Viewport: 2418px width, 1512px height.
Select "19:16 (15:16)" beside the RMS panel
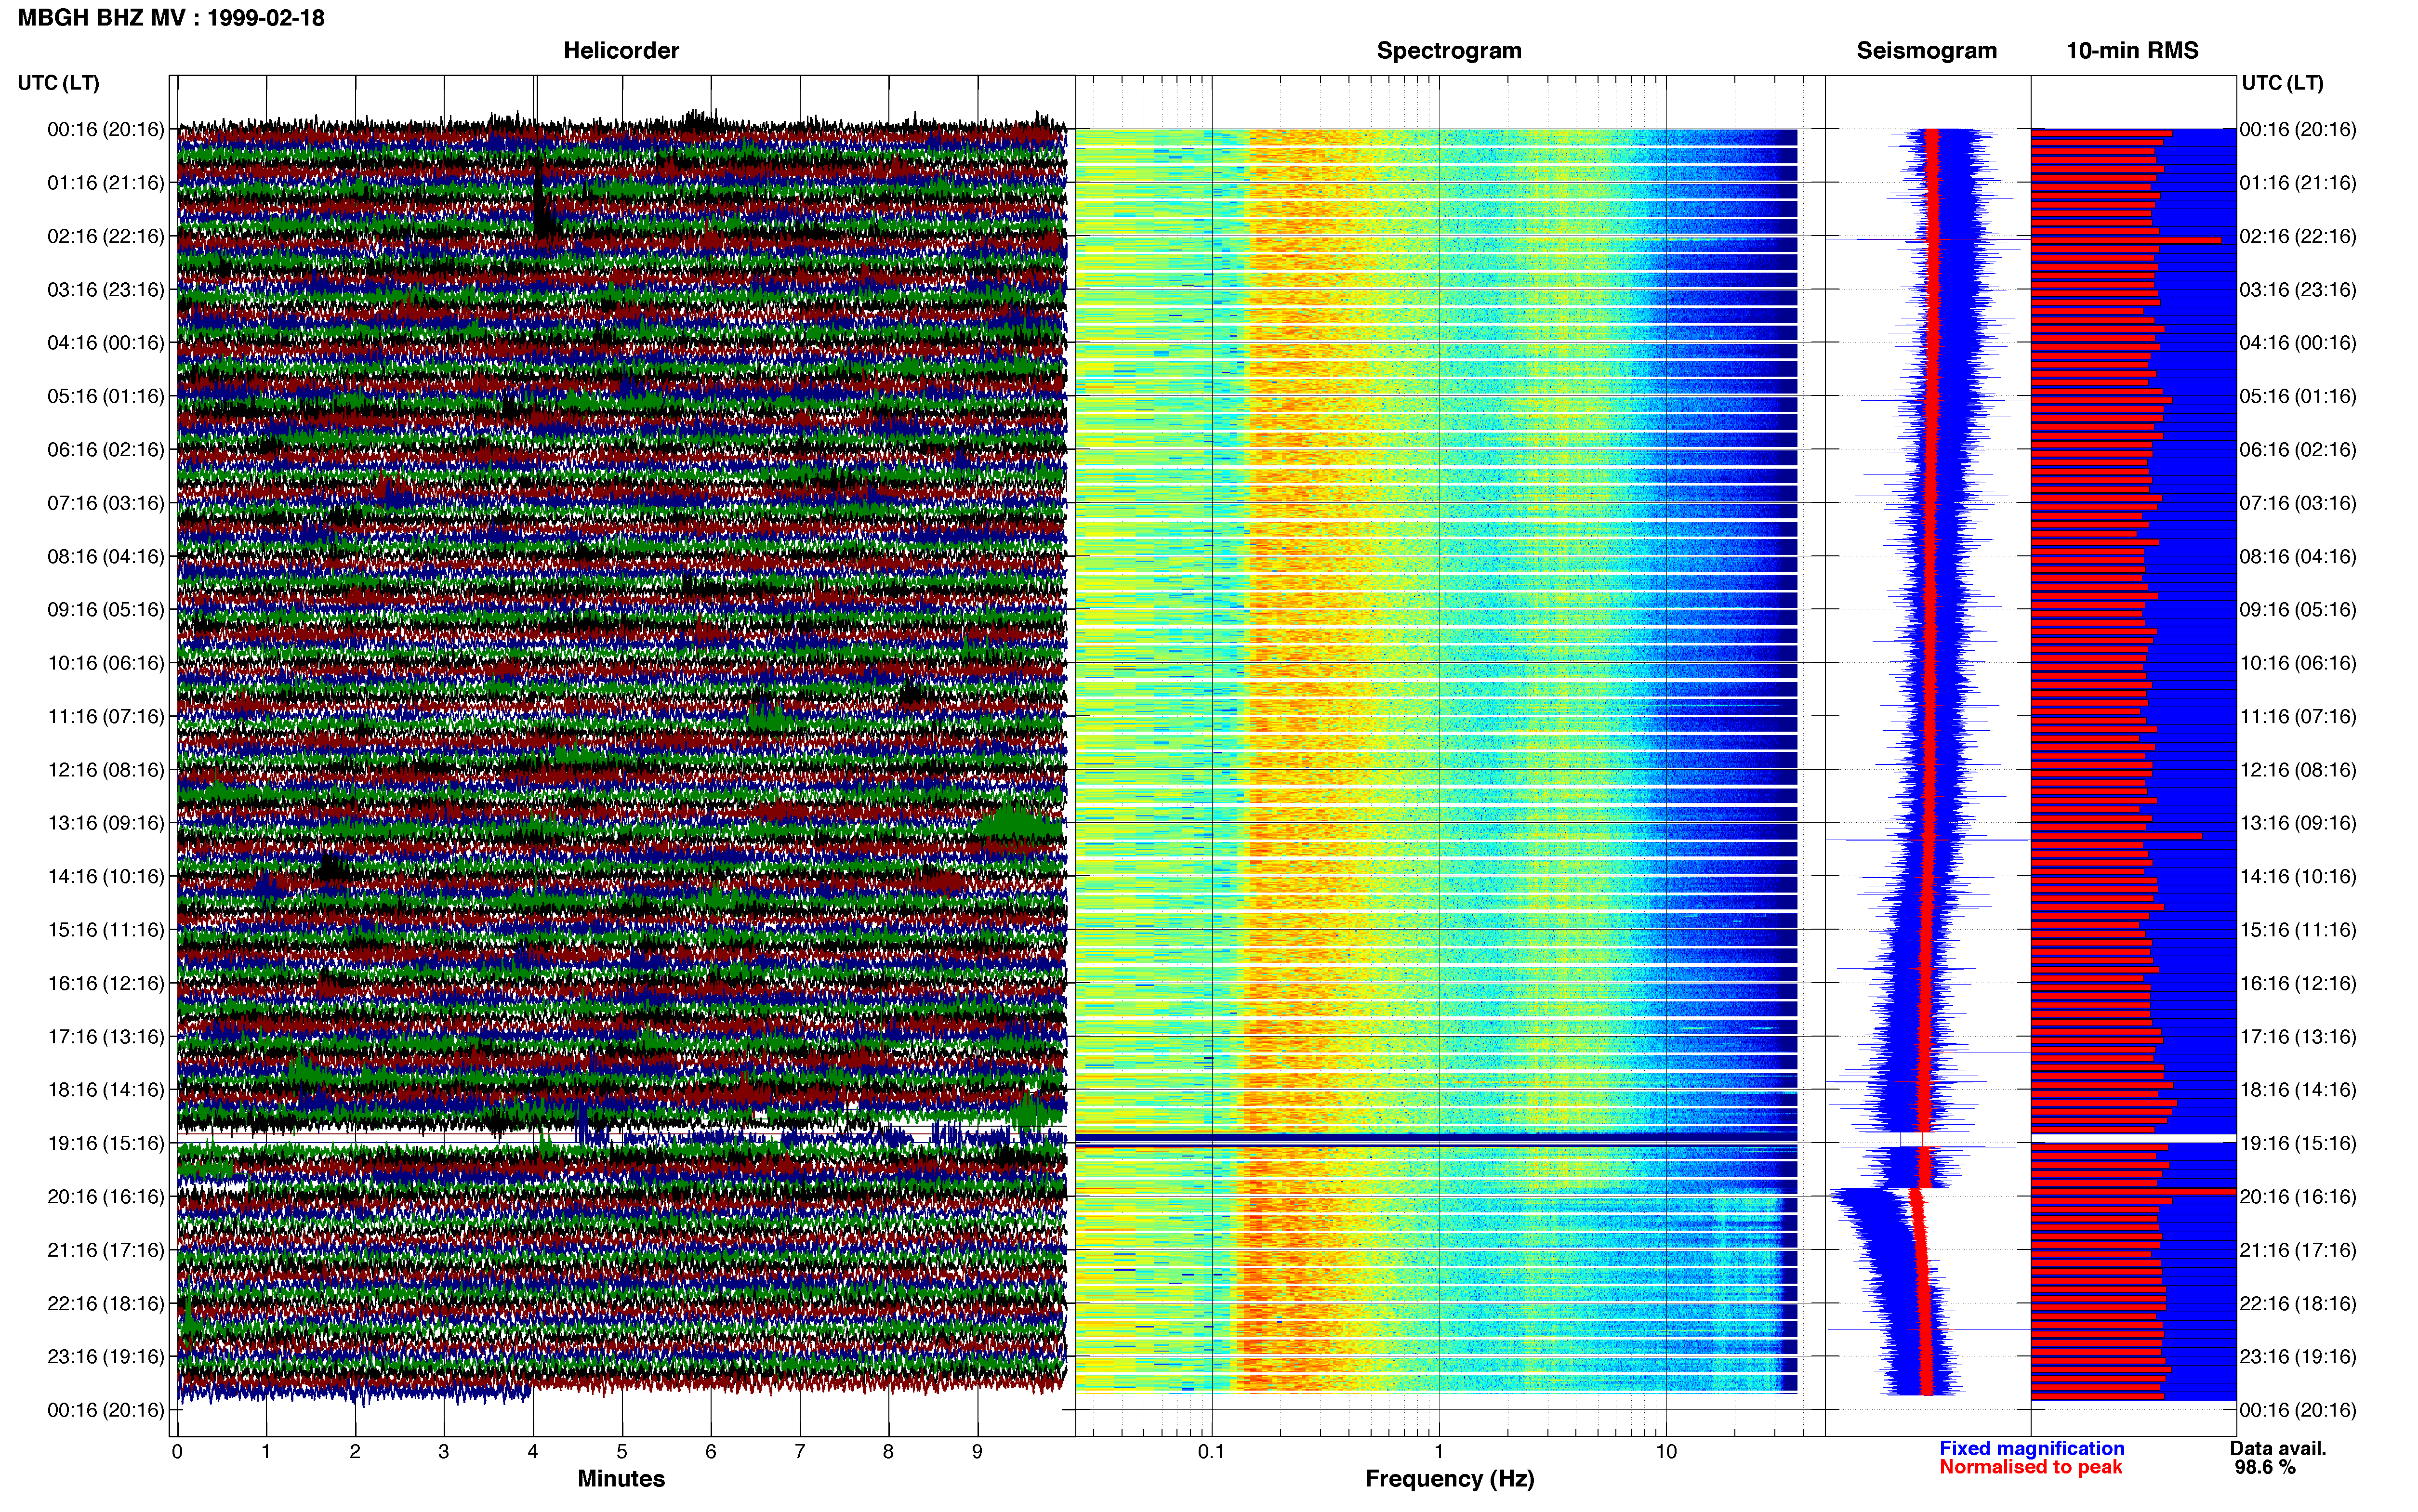point(2297,1143)
